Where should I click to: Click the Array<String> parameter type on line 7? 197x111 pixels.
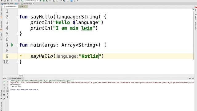pyautogui.click(x=80, y=45)
